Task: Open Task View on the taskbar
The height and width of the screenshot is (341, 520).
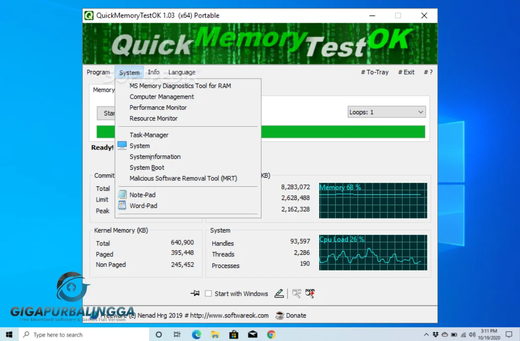Action: 177,334
